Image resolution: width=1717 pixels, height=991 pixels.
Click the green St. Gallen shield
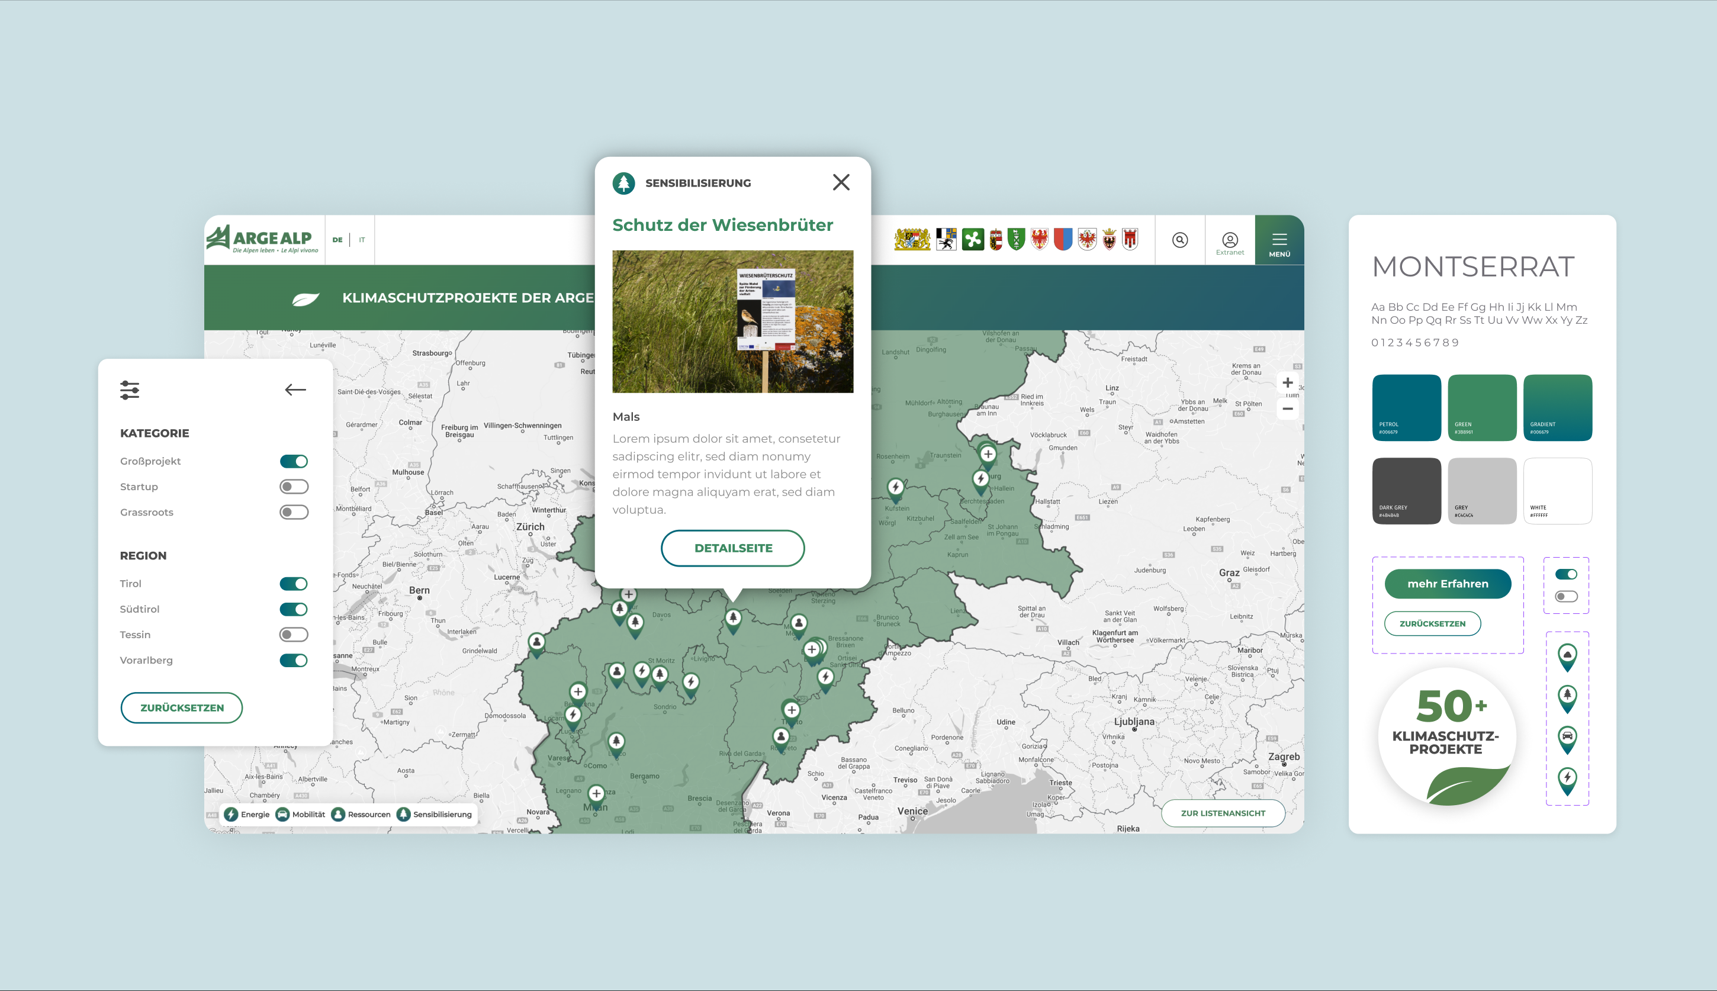pyautogui.click(x=1017, y=240)
